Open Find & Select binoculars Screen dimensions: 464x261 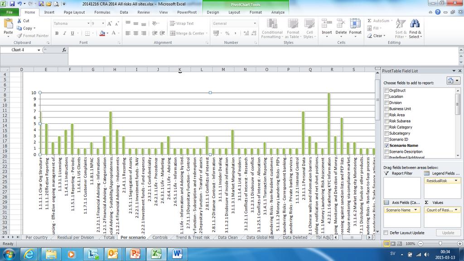tap(415, 29)
